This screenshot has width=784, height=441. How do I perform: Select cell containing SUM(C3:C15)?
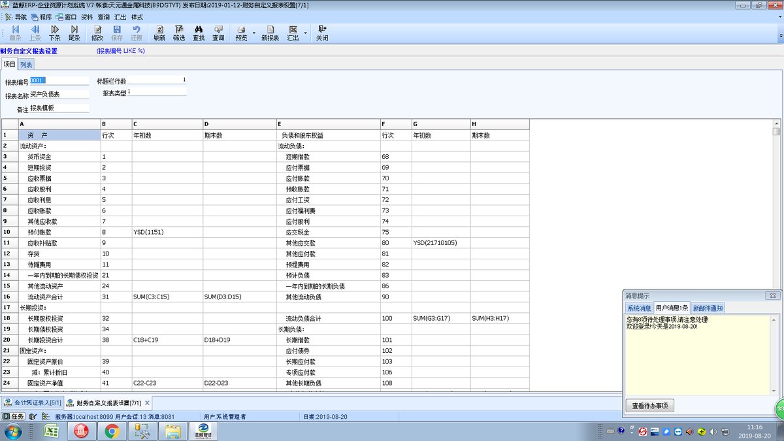(167, 297)
